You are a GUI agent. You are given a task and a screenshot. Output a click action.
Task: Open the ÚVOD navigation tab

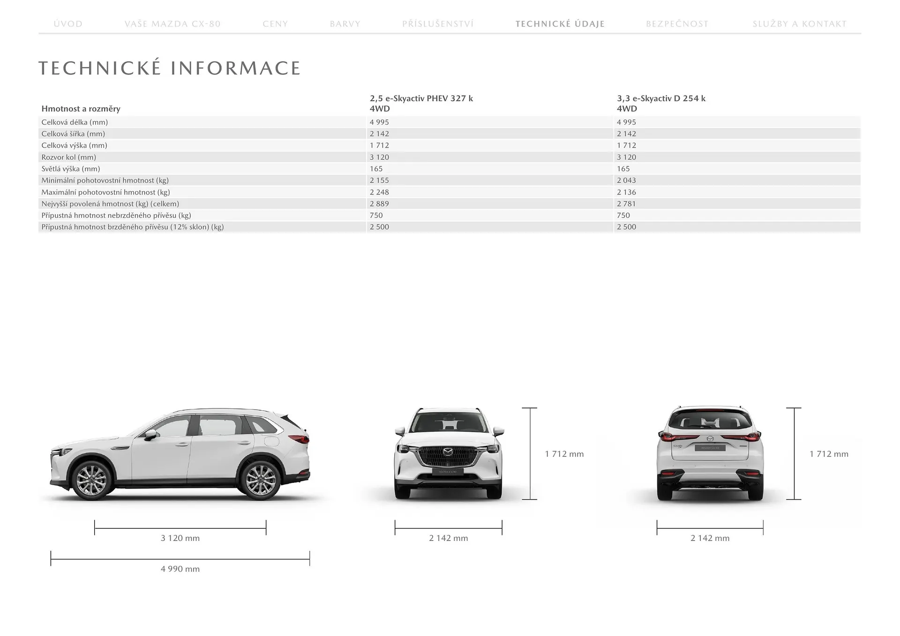tap(68, 24)
